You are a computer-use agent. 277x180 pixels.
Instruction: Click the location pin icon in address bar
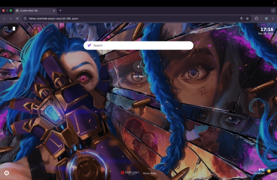tap(241, 19)
